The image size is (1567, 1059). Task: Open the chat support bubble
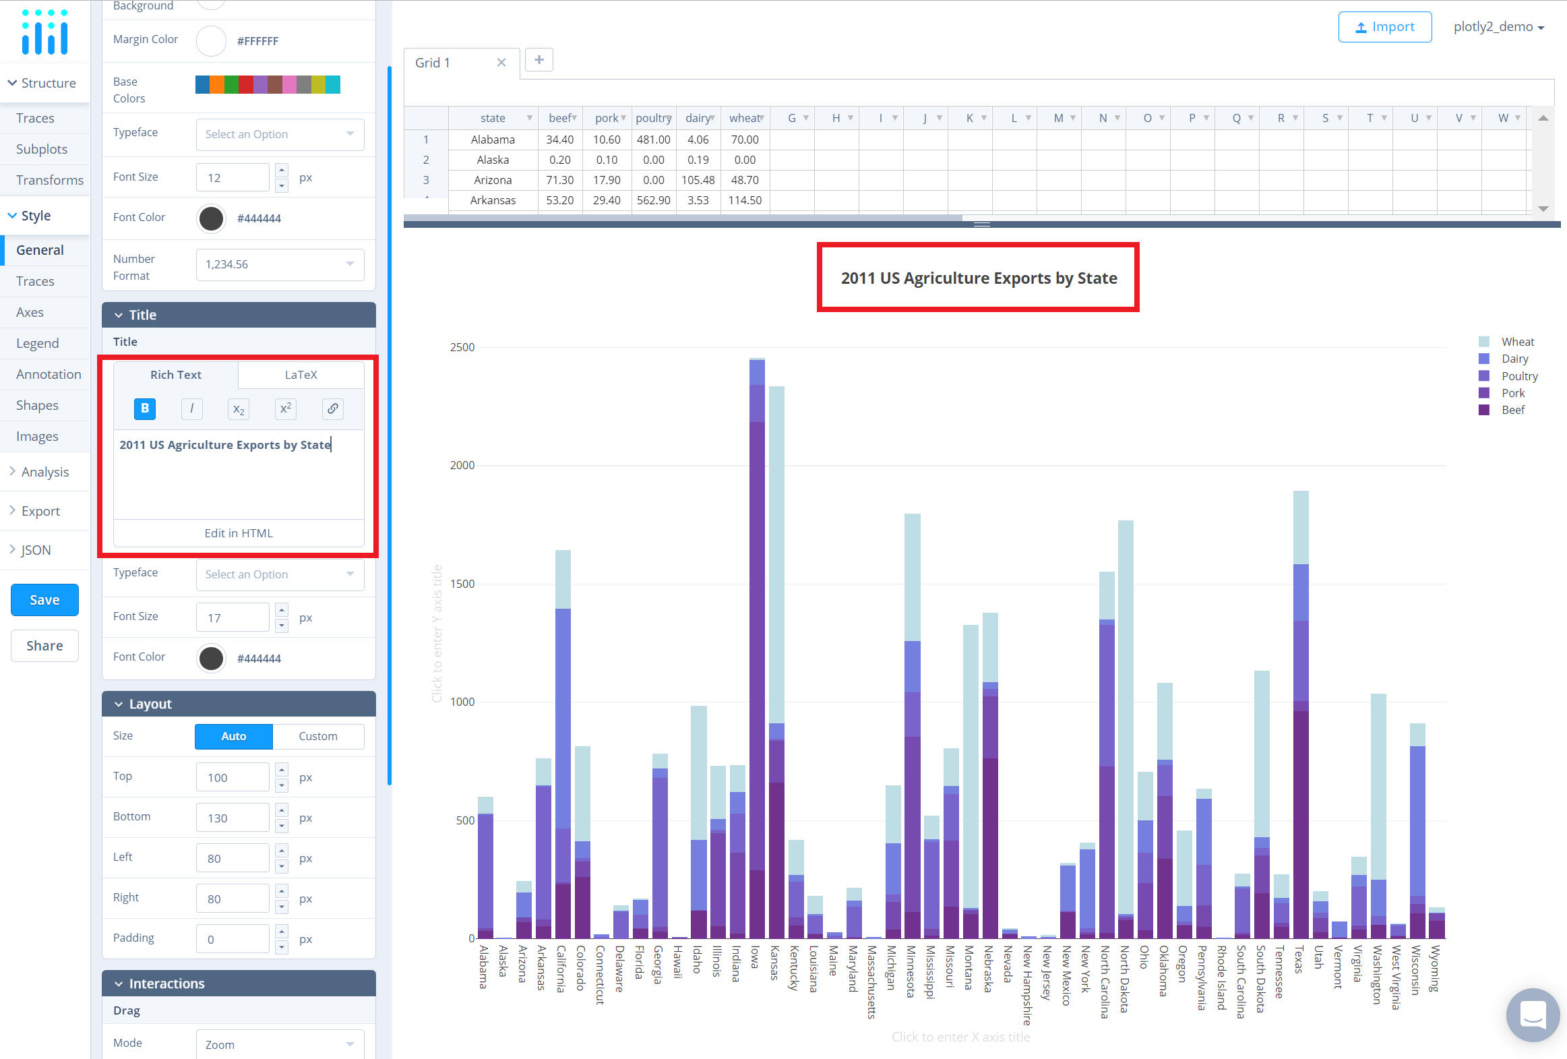(x=1533, y=1015)
